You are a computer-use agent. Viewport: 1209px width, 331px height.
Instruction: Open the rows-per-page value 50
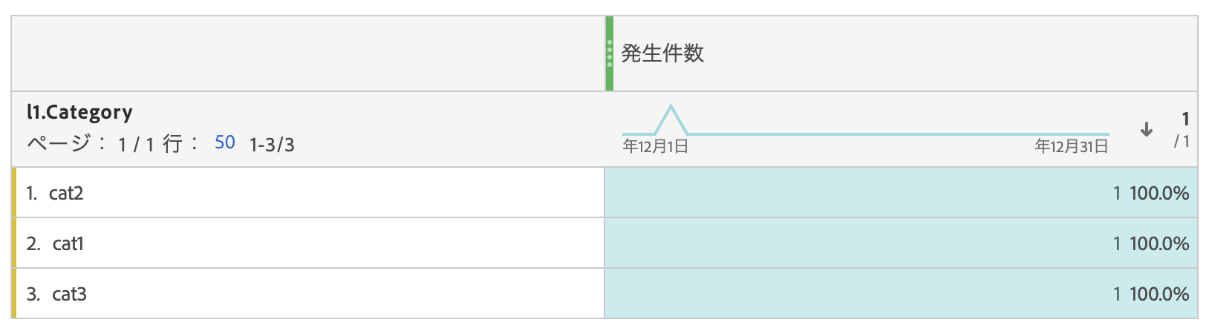coord(225,142)
